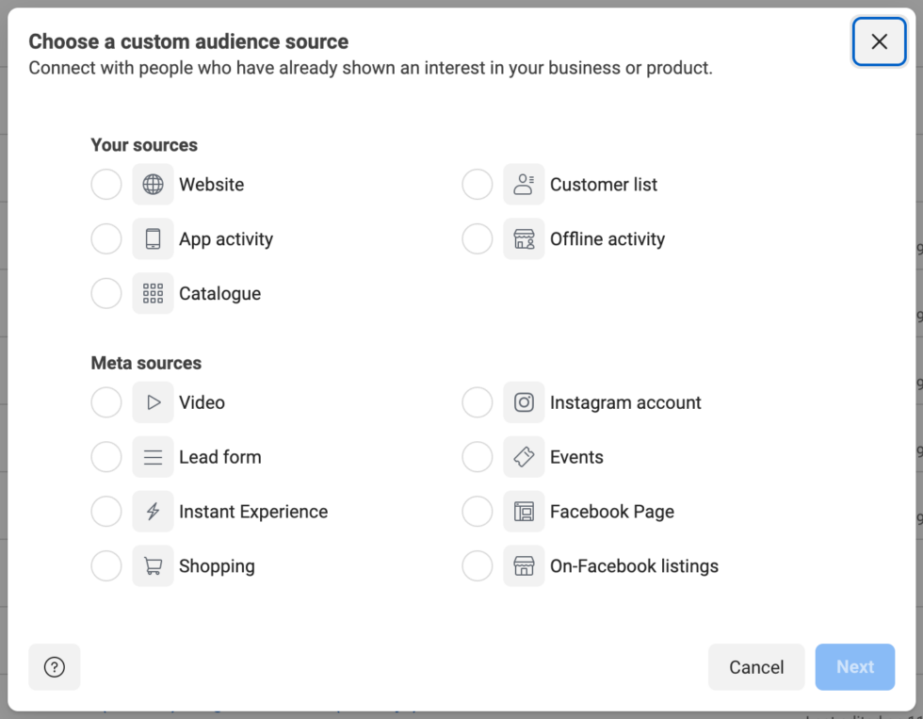Viewport: 923px width, 719px height.
Task: Select the Website radio button
Action: (x=105, y=185)
